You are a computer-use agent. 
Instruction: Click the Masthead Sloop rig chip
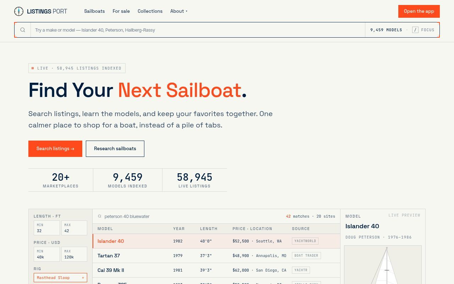click(60, 278)
